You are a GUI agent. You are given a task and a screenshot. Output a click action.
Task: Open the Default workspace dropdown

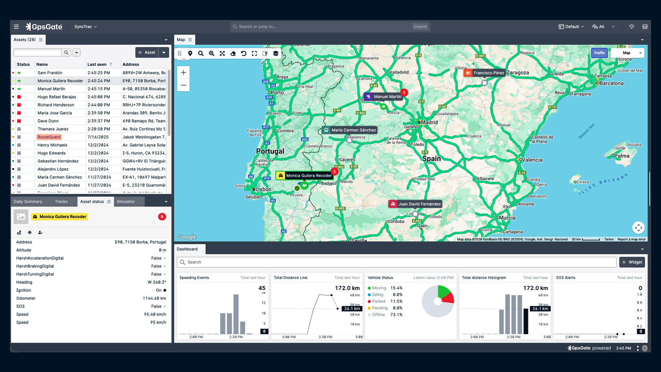[571, 27]
